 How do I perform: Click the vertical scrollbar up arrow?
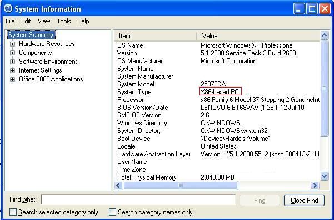(x=324, y=35)
